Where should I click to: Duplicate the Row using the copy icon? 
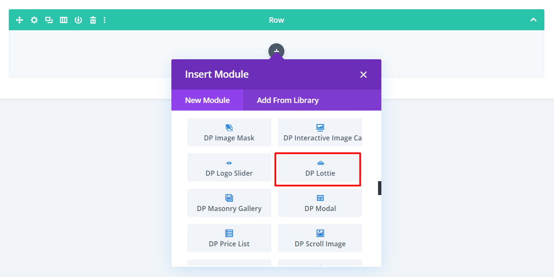tap(49, 20)
